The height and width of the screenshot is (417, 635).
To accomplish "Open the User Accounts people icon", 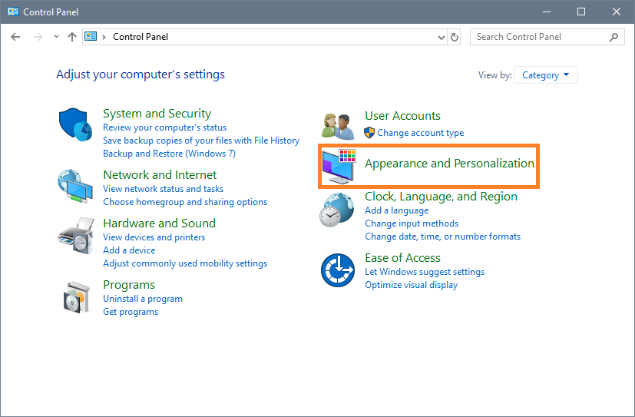I will coord(338,126).
